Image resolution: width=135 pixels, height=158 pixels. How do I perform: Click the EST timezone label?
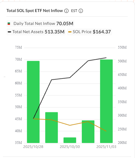[x=74, y=11]
